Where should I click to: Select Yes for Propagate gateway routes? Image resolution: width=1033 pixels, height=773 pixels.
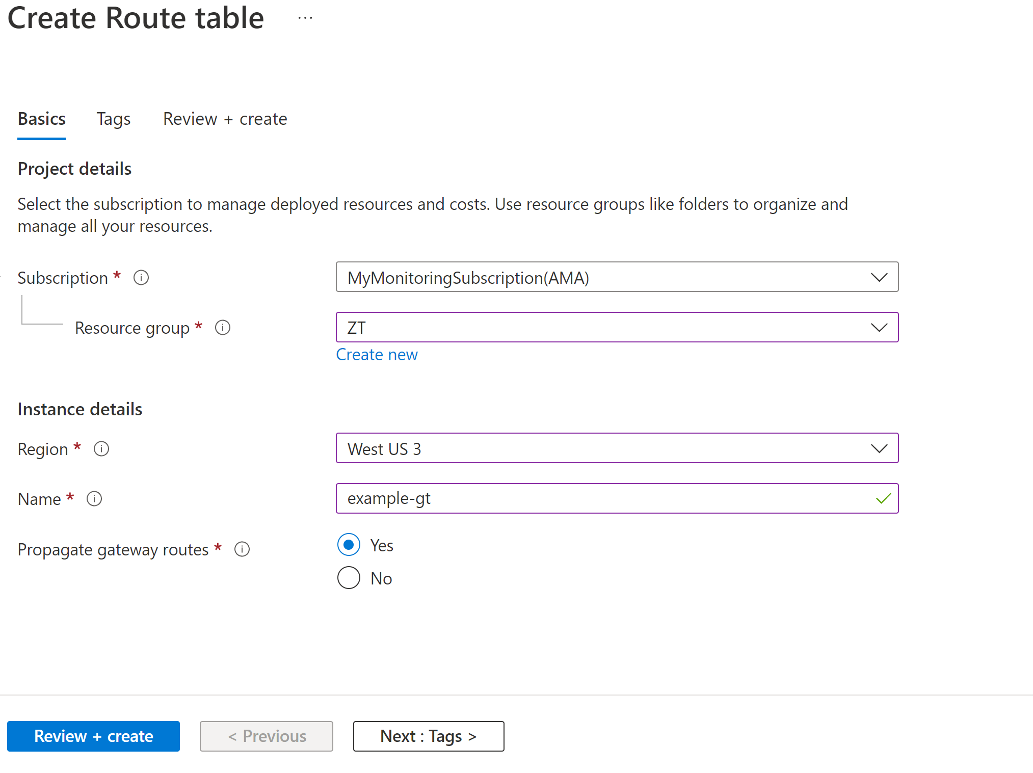[x=349, y=545]
